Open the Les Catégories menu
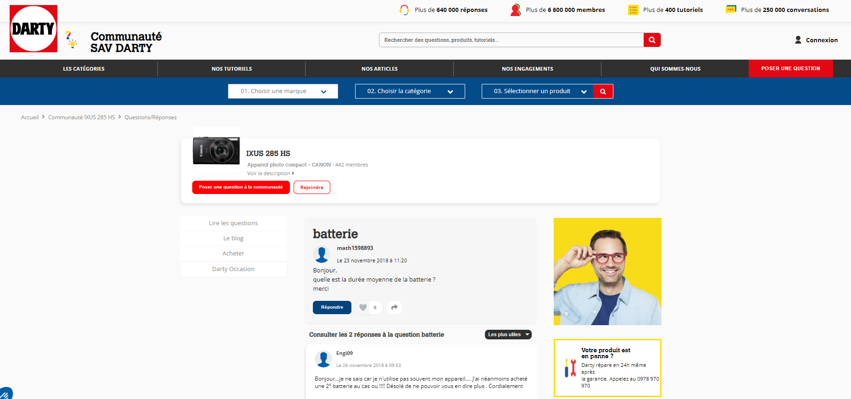This screenshot has width=851, height=399. [83, 69]
